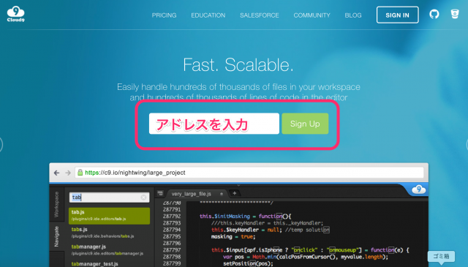Open the Salesforce menu item
The width and height of the screenshot is (468, 267).
point(260,15)
